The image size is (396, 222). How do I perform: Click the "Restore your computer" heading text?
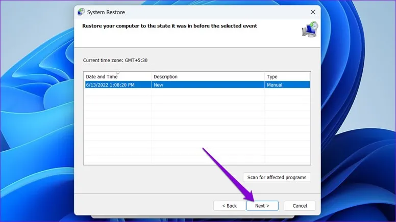coord(169,25)
